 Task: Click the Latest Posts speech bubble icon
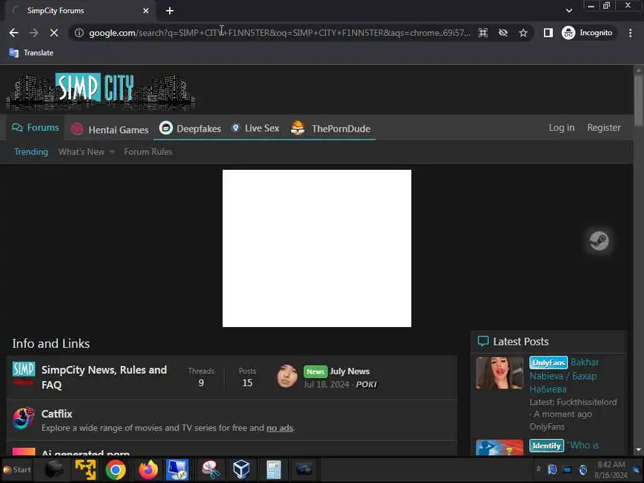(483, 341)
